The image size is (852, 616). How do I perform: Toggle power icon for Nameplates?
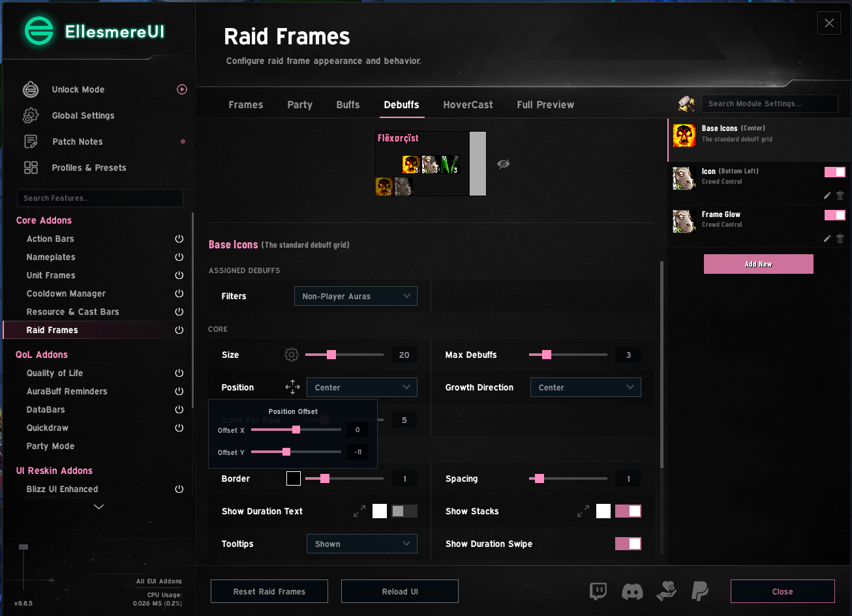(179, 257)
